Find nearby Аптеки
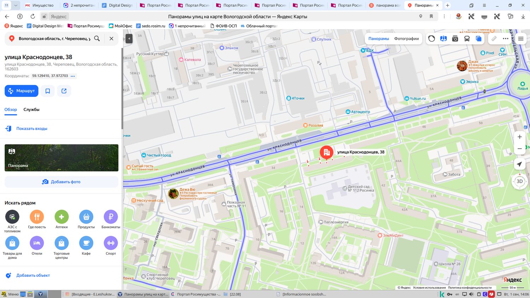This screenshot has height=298, width=530. pos(61,219)
